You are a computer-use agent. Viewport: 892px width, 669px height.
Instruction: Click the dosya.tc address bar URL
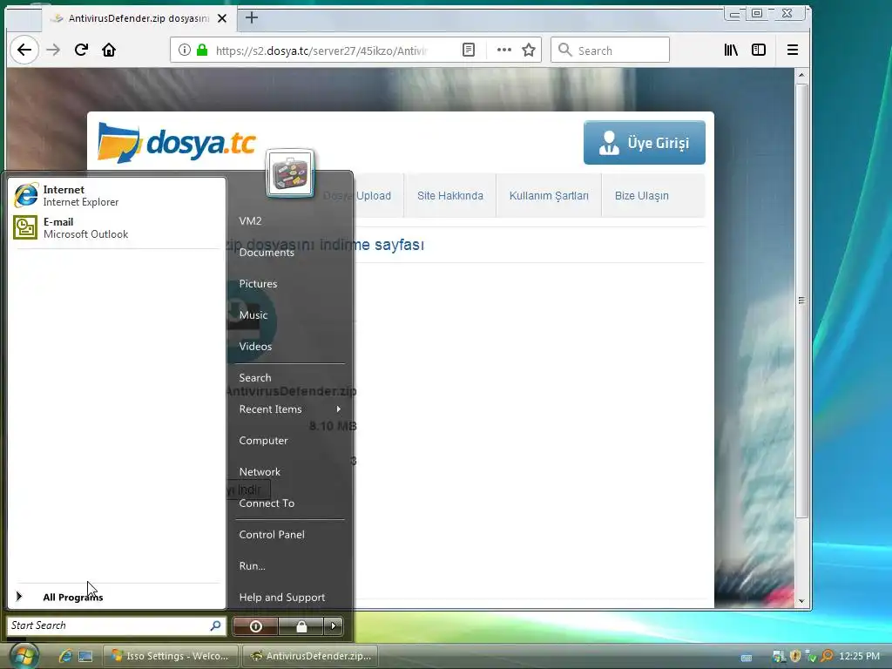point(321,51)
